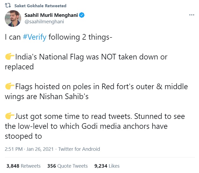Click the pointing emoji before "Just got some time"

[x=10, y=116]
